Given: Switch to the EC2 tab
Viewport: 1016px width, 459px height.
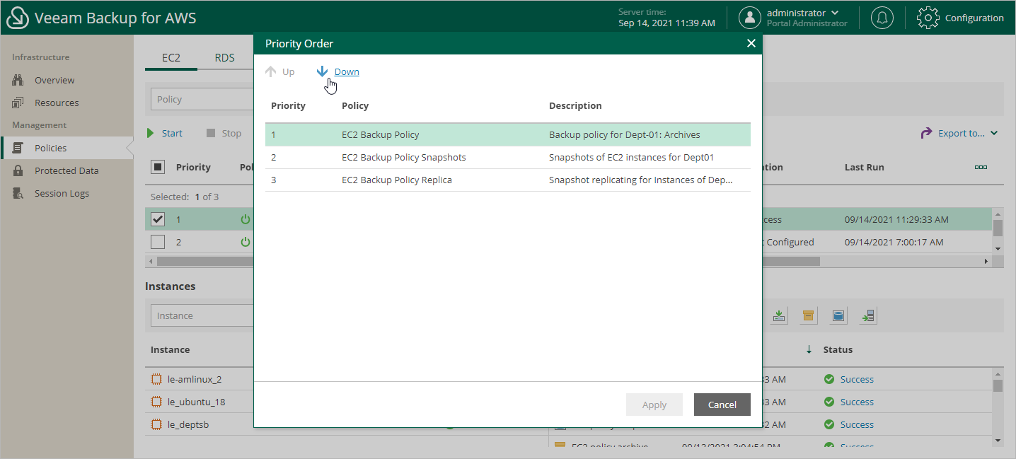Looking at the screenshot, I should pyautogui.click(x=171, y=58).
